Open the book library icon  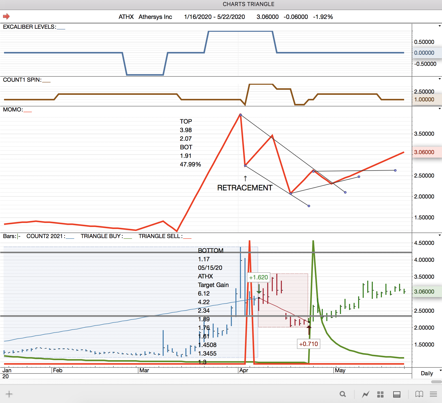coord(419,394)
